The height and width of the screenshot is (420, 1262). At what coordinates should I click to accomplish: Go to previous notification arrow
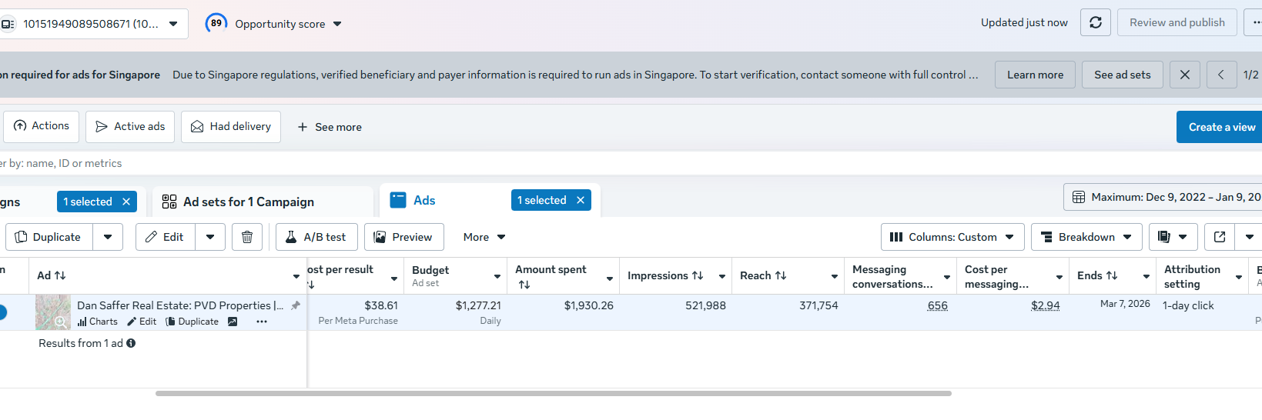(x=1221, y=75)
